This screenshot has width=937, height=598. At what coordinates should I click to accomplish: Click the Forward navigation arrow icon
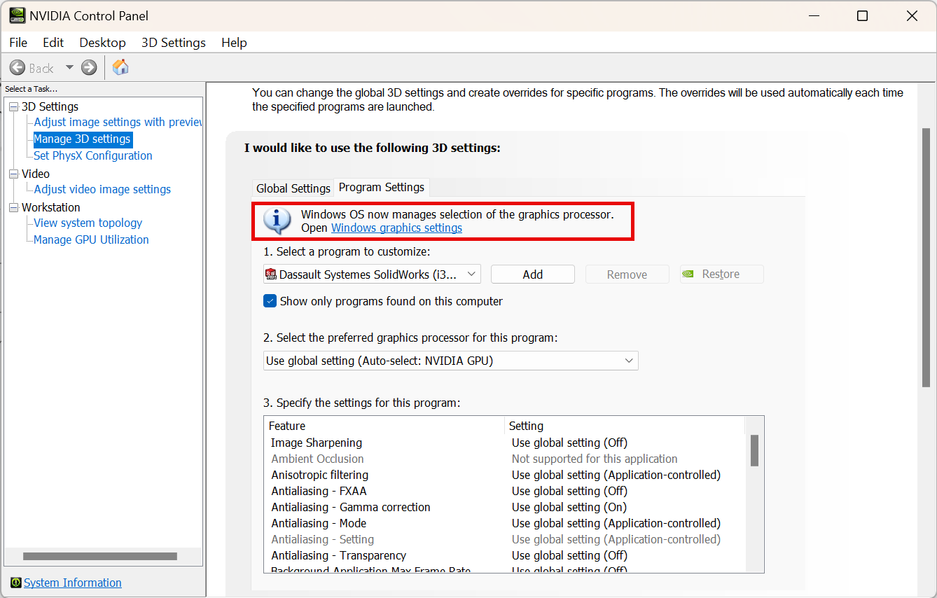pyautogui.click(x=88, y=67)
